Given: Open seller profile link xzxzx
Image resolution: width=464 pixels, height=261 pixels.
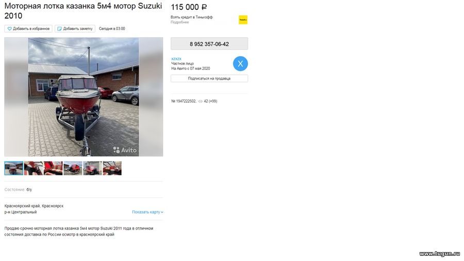Looking at the screenshot, I should [x=176, y=59].
